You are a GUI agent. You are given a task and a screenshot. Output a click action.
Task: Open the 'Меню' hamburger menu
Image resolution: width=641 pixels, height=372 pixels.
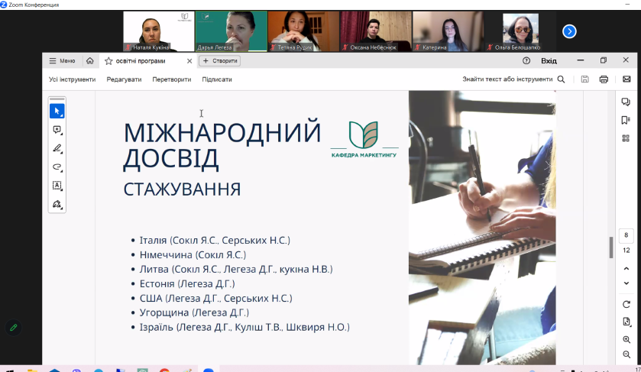point(62,61)
